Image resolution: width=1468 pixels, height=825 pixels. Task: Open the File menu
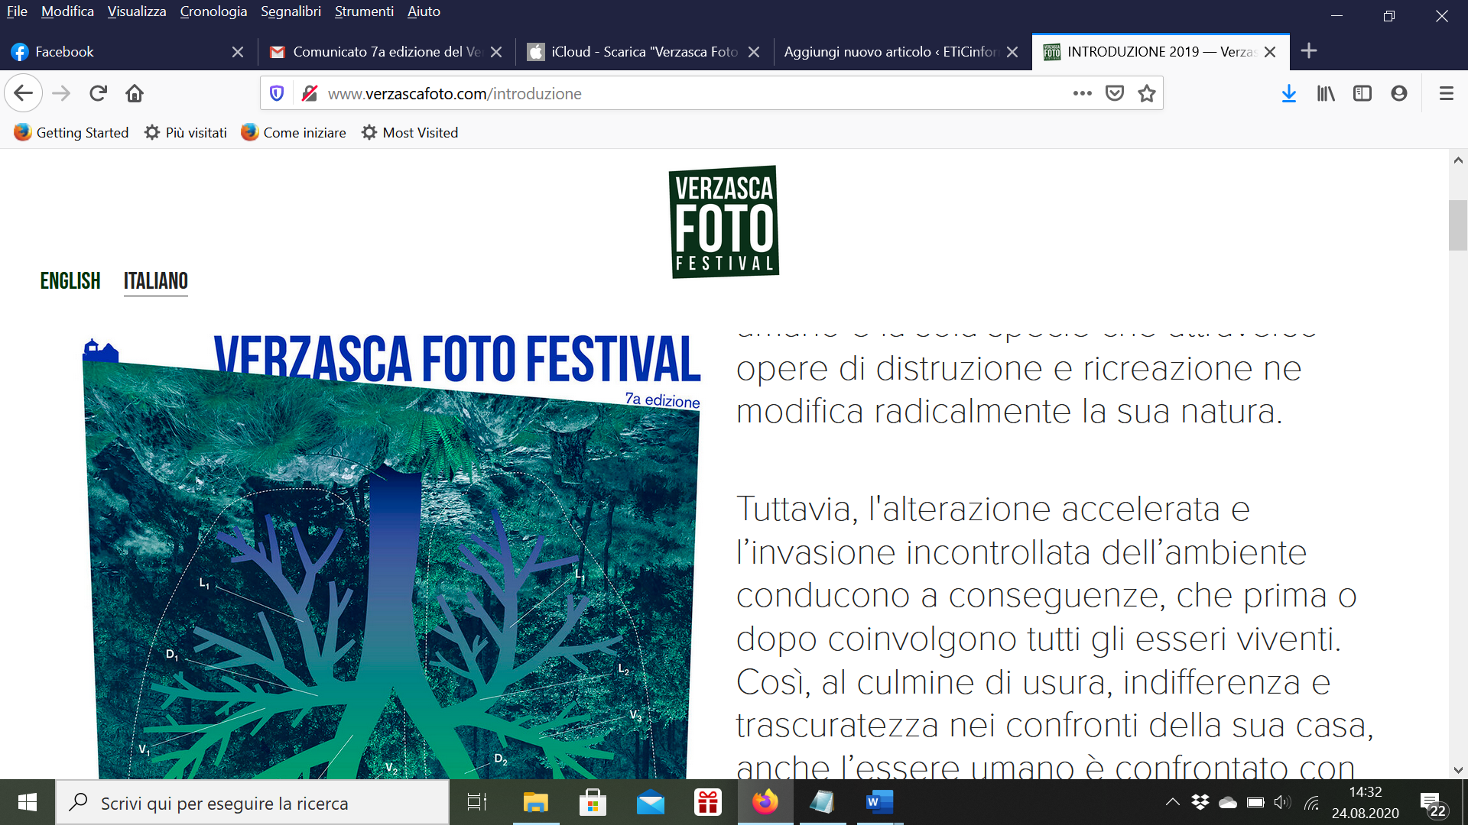(17, 11)
